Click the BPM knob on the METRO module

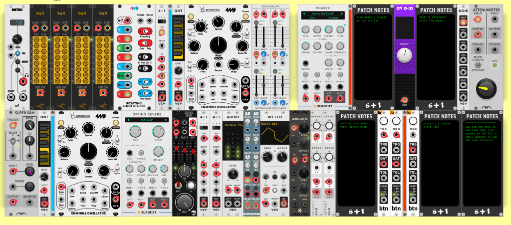click(16, 40)
